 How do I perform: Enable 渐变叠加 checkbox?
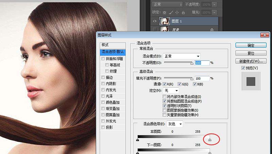[x=103, y=108]
